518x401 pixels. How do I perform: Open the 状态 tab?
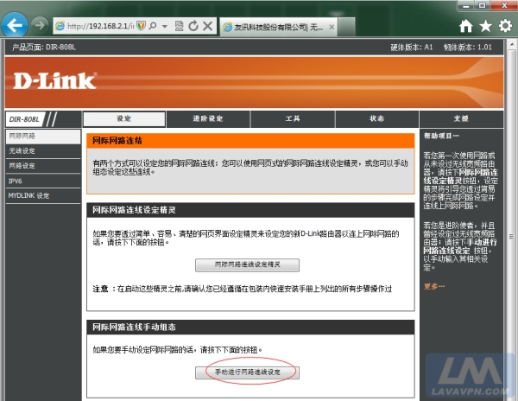pyautogui.click(x=377, y=119)
